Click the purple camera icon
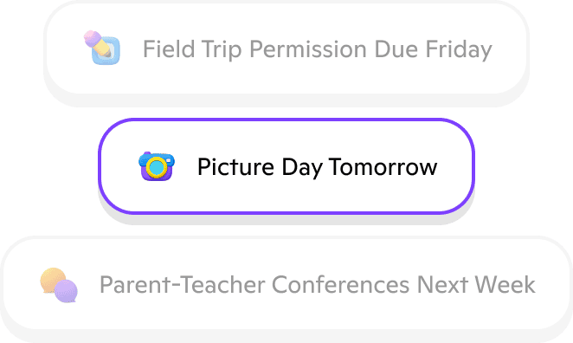Image resolution: width=573 pixels, height=343 pixels. (x=157, y=166)
